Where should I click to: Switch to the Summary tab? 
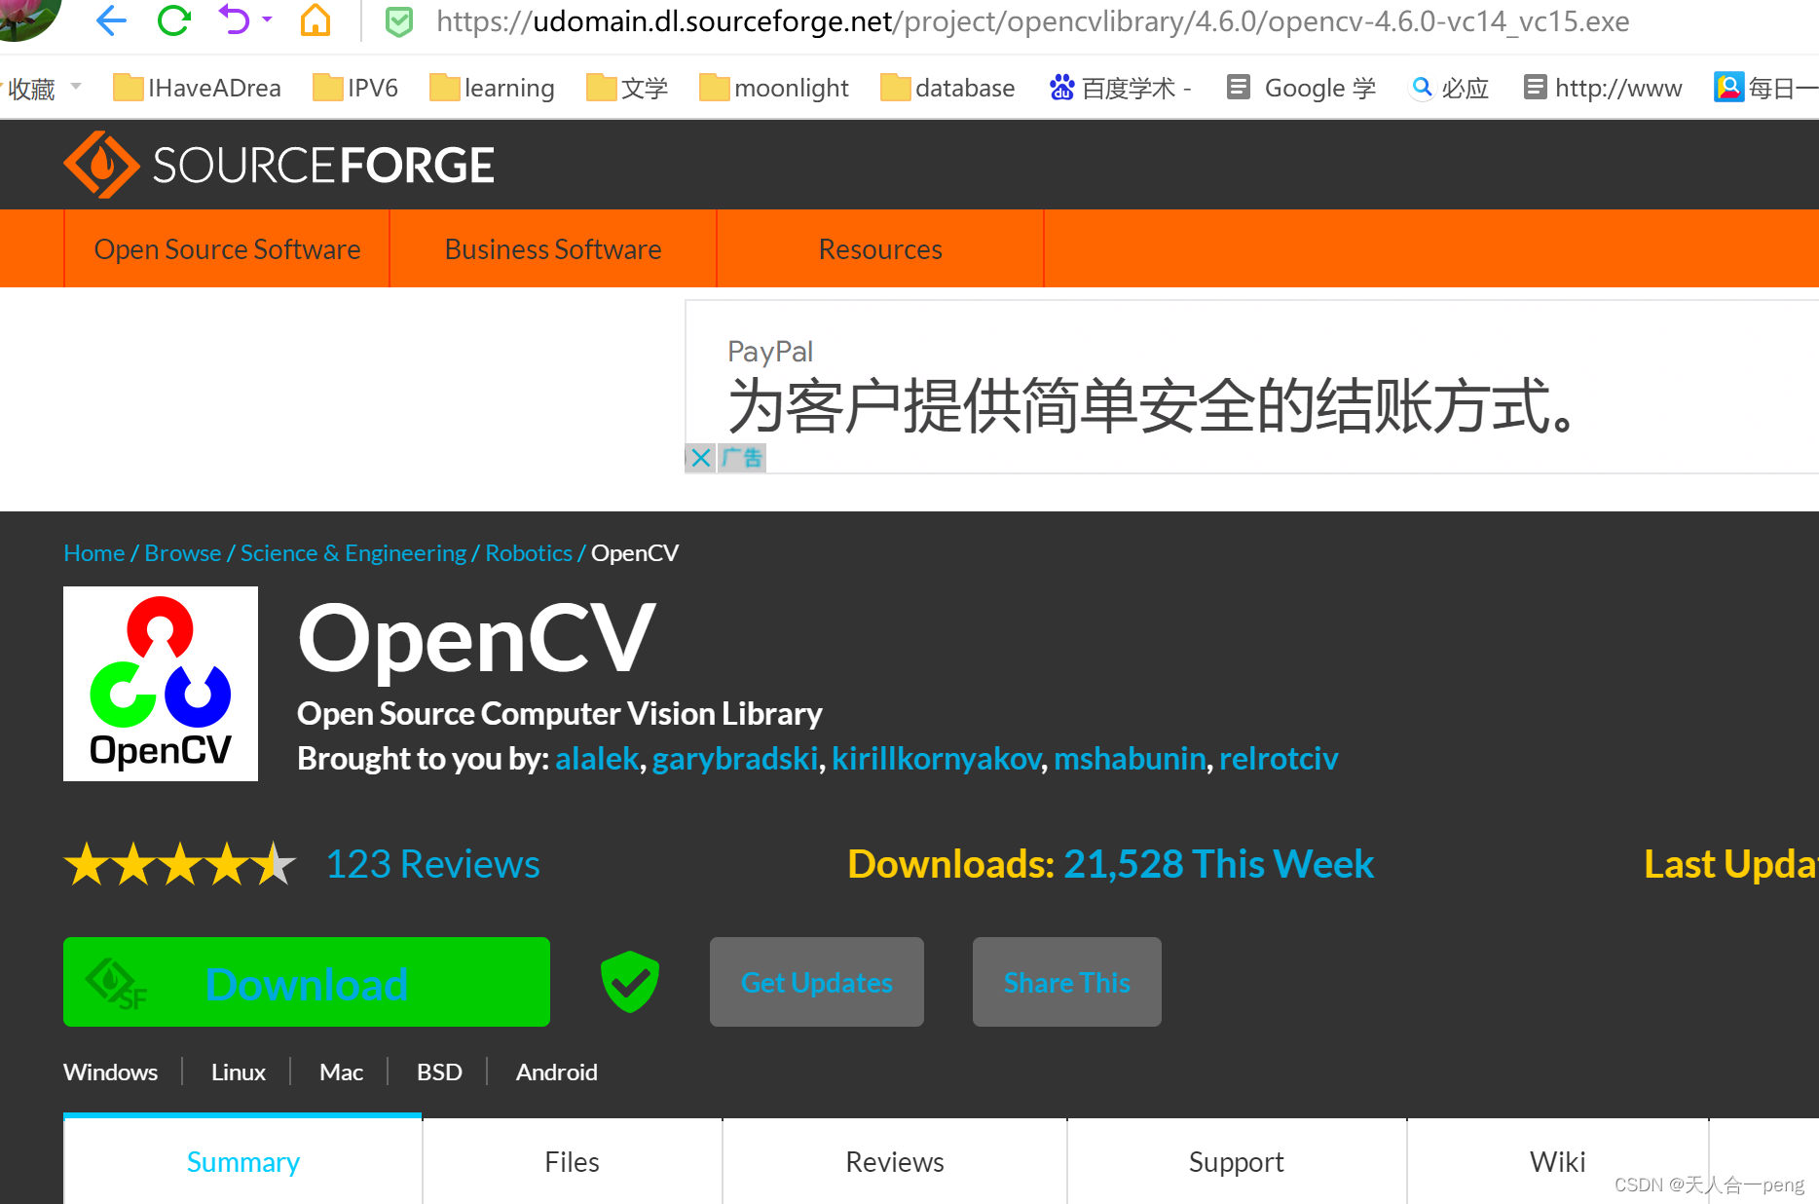(x=242, y=1161)
